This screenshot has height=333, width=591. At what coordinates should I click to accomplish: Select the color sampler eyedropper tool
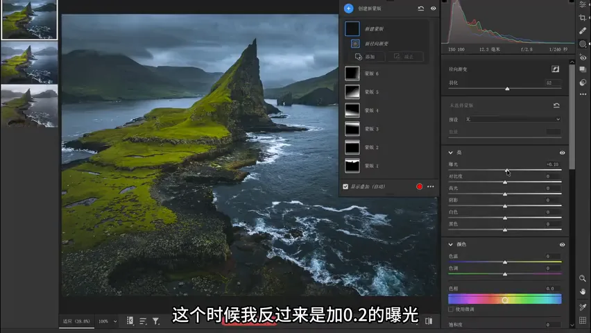pyautogui.click(x=583, y=307)
